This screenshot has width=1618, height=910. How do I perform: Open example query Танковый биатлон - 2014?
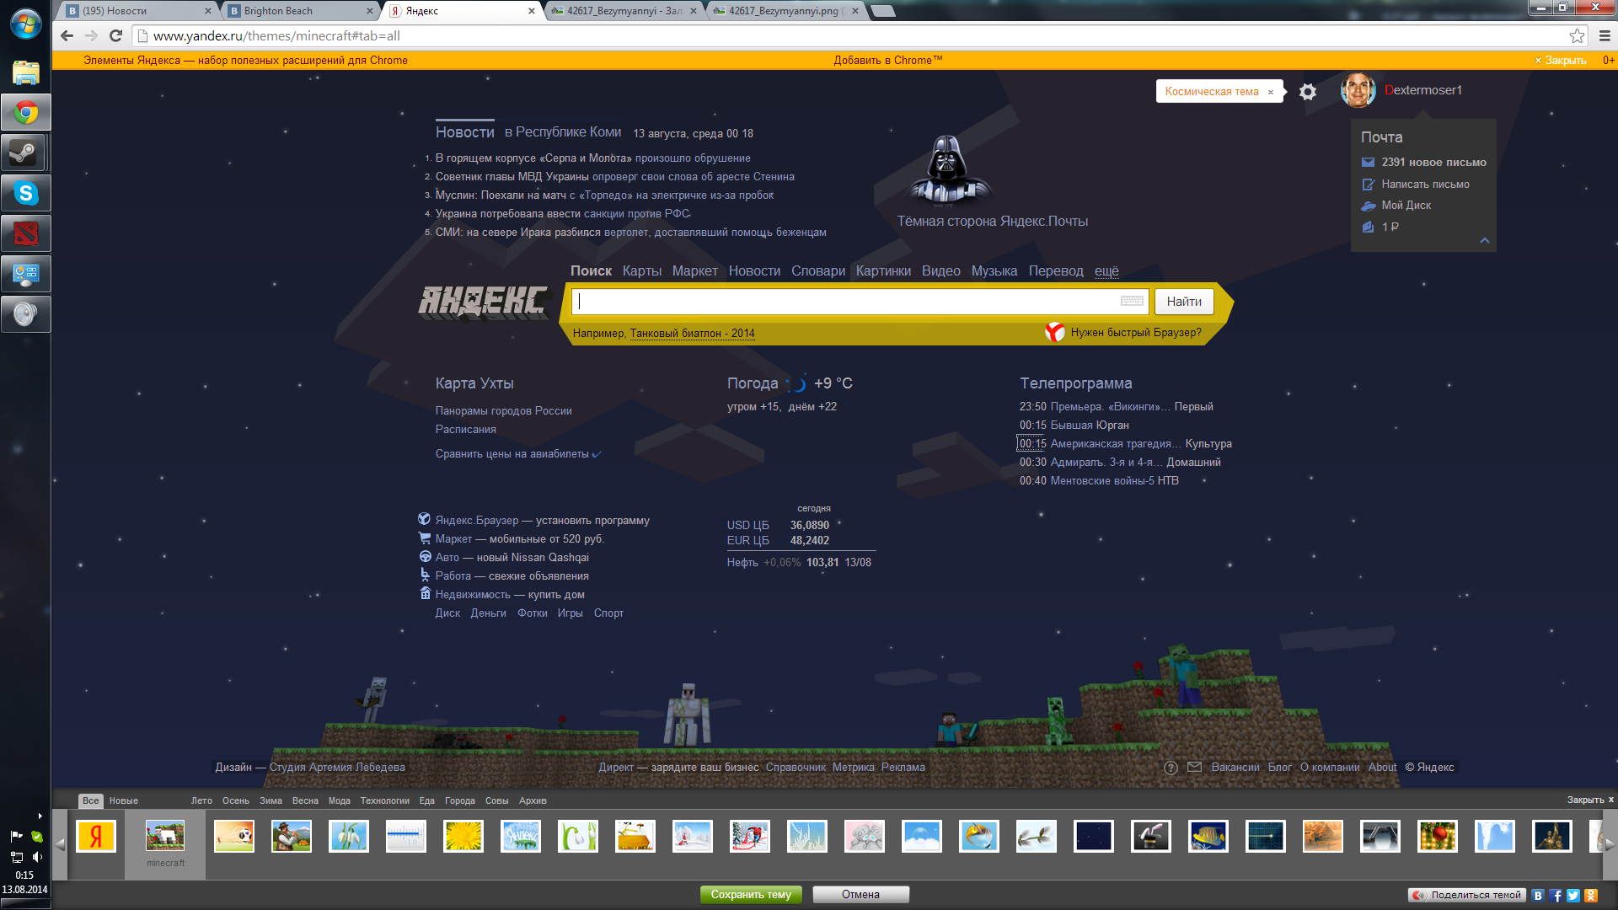pyautogui.click(x=692, y=334)
